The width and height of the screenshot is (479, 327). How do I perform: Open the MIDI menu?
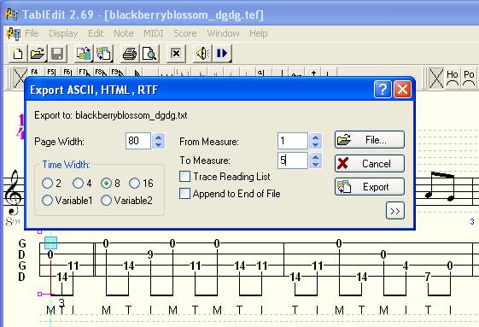pos(154,33)
